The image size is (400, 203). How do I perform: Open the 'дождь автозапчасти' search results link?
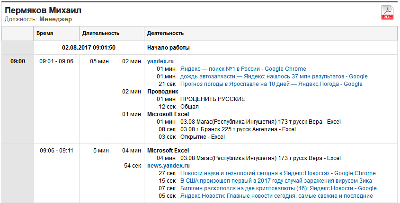click(x=274, y=76)
